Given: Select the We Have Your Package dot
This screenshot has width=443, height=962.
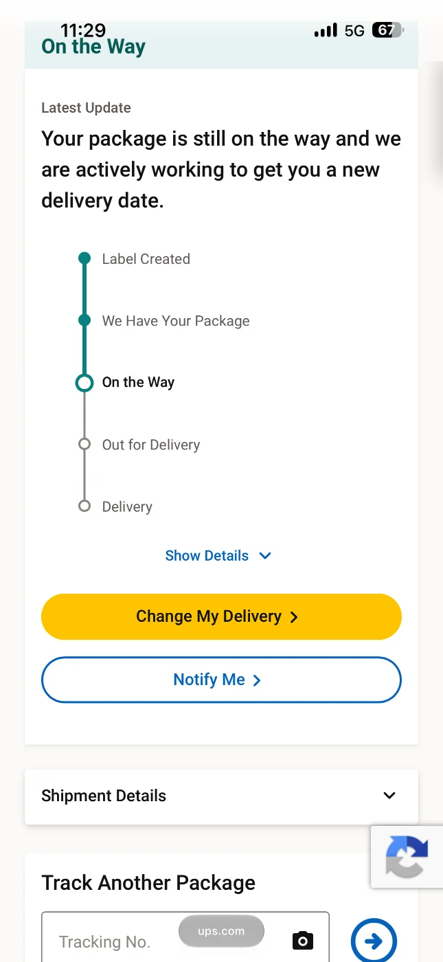Looking at the screenshot, I should [x=84, y=320].
